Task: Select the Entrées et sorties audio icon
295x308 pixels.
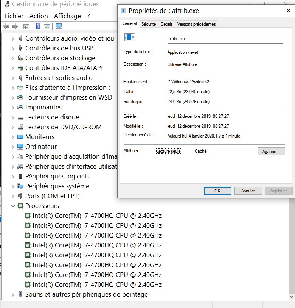Action: tap(20, 78)
